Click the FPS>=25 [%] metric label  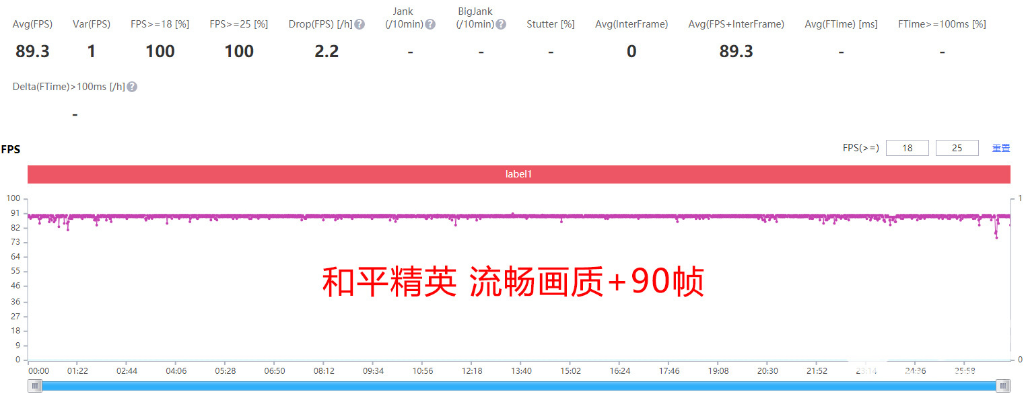click(x=239, y=24)
